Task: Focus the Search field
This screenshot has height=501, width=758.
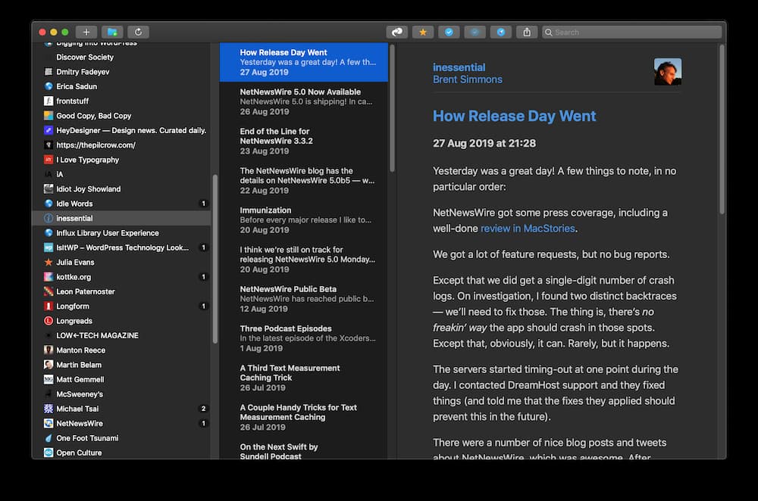Action: click(632, 32)
